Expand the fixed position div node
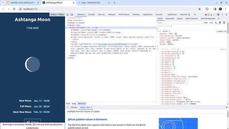 72,37
